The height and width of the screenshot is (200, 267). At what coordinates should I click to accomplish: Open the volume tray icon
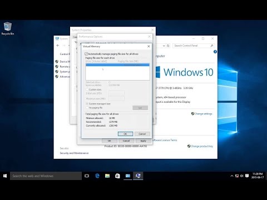coord(242,176)
